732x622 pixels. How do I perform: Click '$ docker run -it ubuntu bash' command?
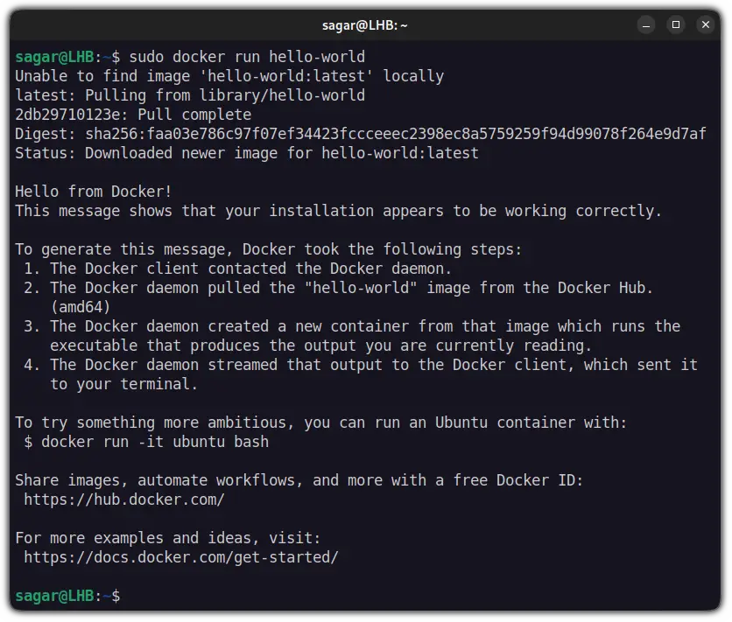coord(146,442)
